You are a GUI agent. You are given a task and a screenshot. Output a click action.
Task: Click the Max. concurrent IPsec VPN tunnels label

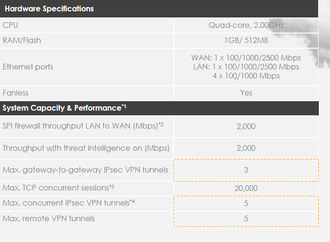[66, 203]
